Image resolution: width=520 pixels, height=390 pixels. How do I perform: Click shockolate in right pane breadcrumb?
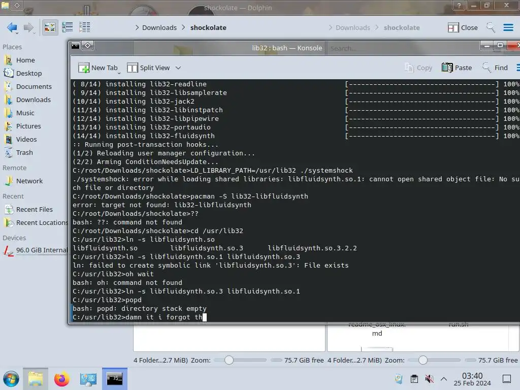(402, 27)
